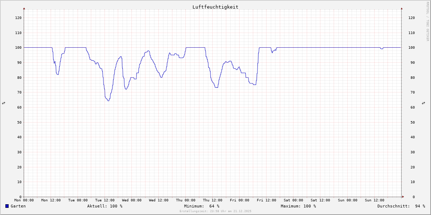Viewport: 431px width, 215px height.
Task: Select the "Maximum: 100 %" statistic
Action: tap(298, 206)
